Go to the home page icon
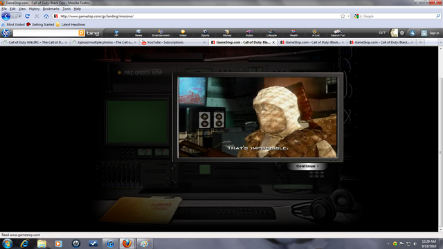The width and height of the screenshot is (443, 249). 46,16
